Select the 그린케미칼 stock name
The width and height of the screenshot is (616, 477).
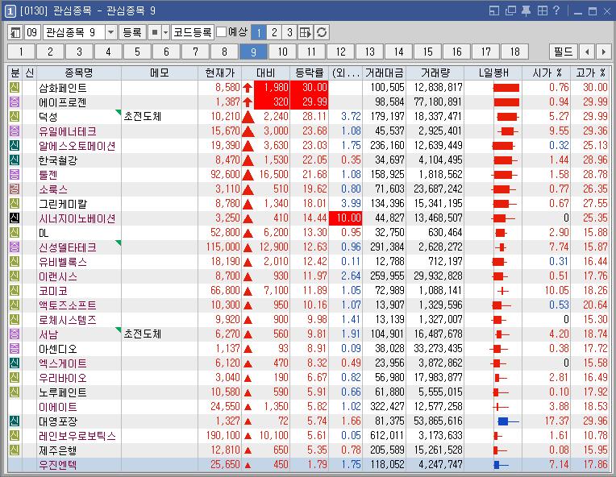coord(63,204)
